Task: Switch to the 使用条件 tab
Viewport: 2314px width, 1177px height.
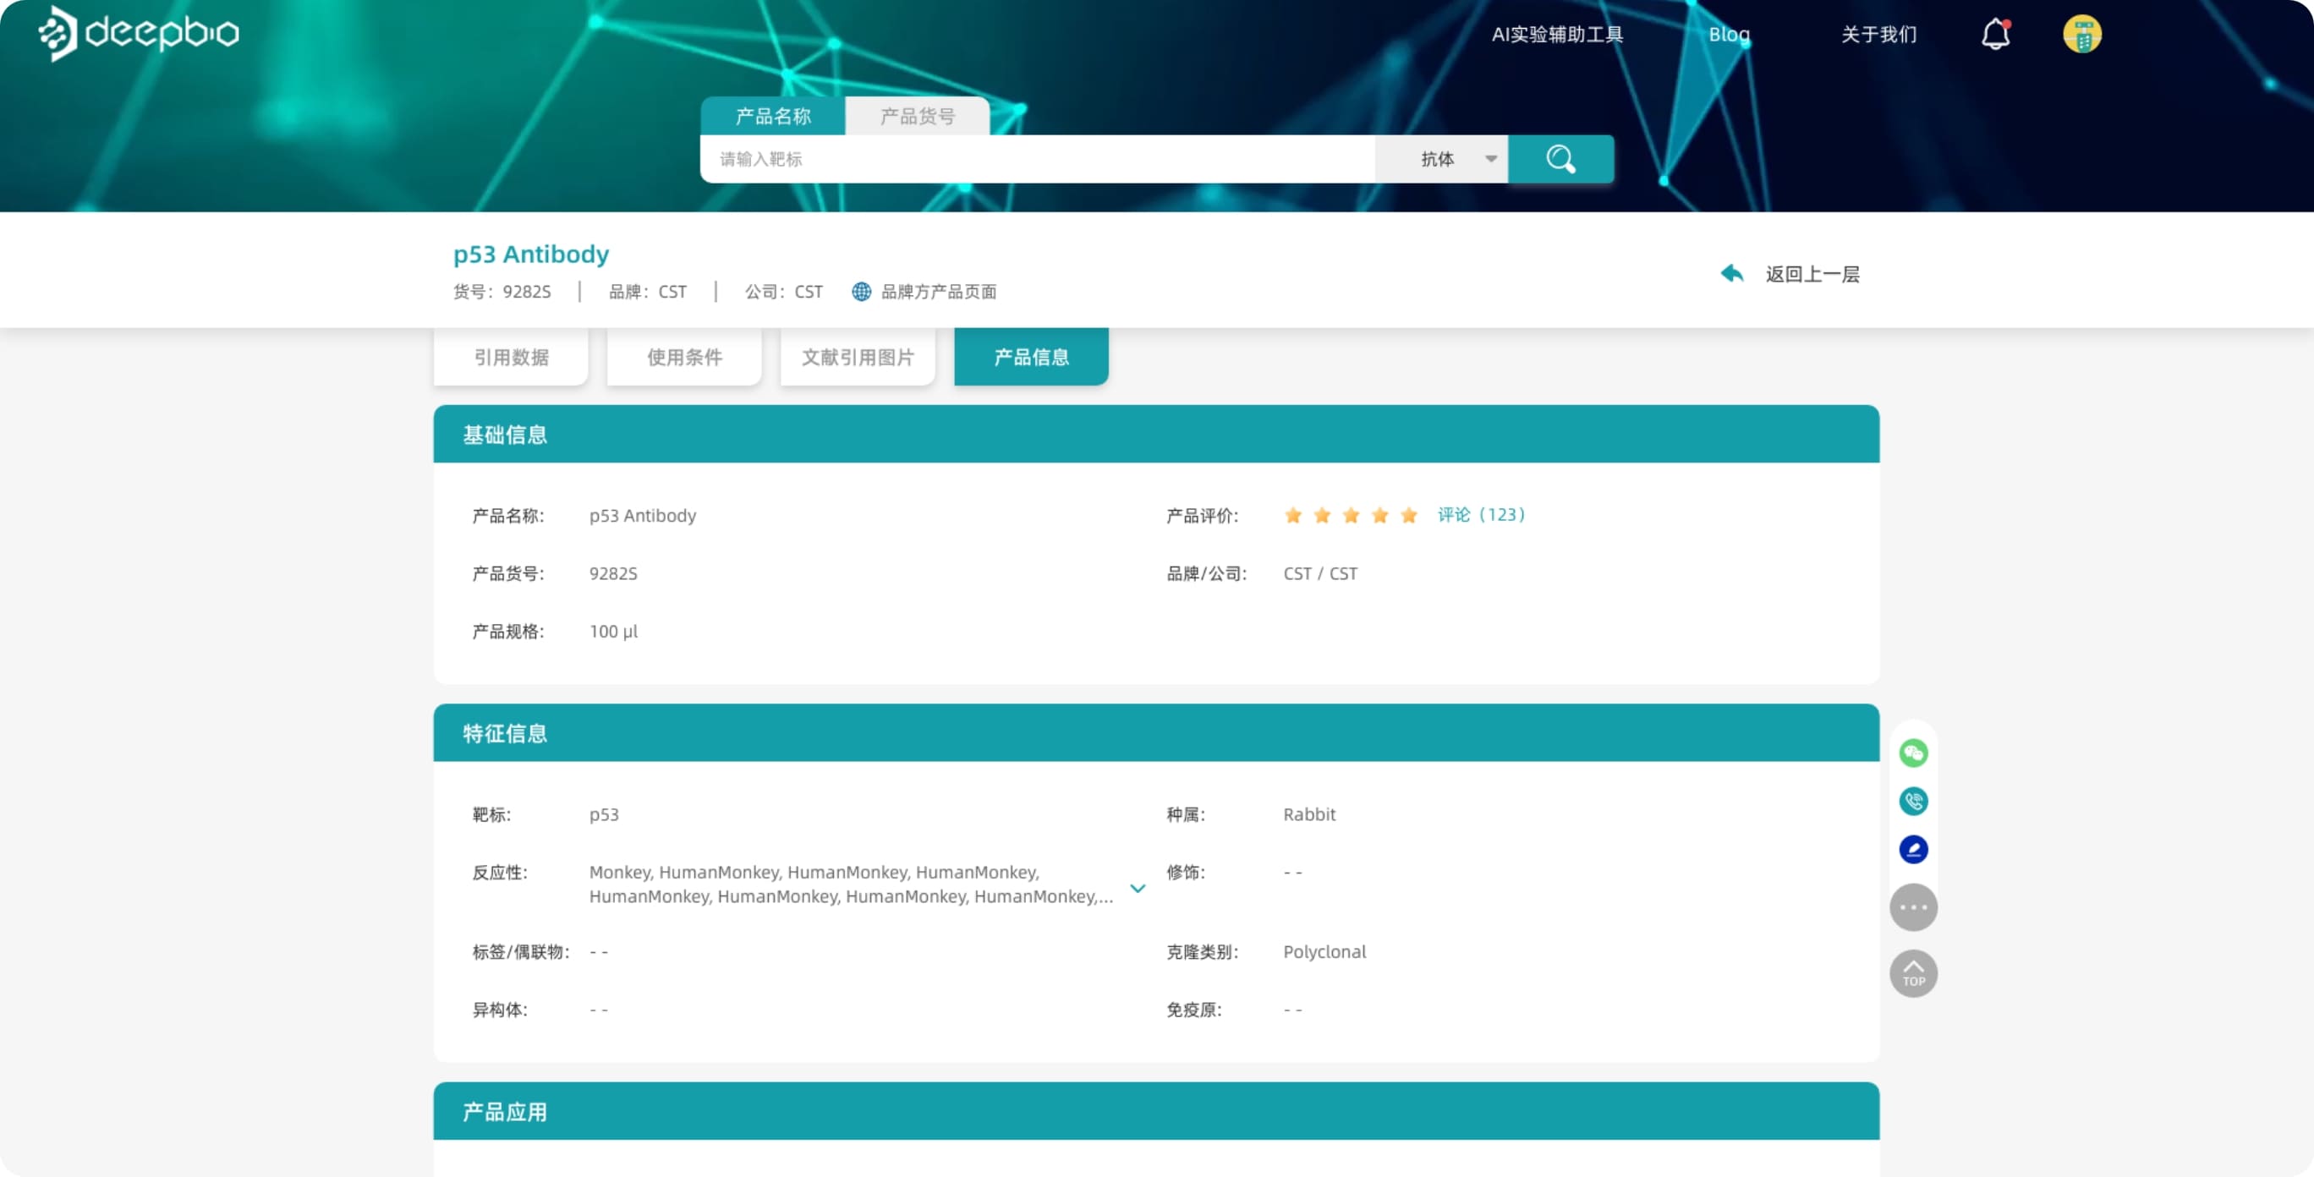Action: (x=684, y=357)
